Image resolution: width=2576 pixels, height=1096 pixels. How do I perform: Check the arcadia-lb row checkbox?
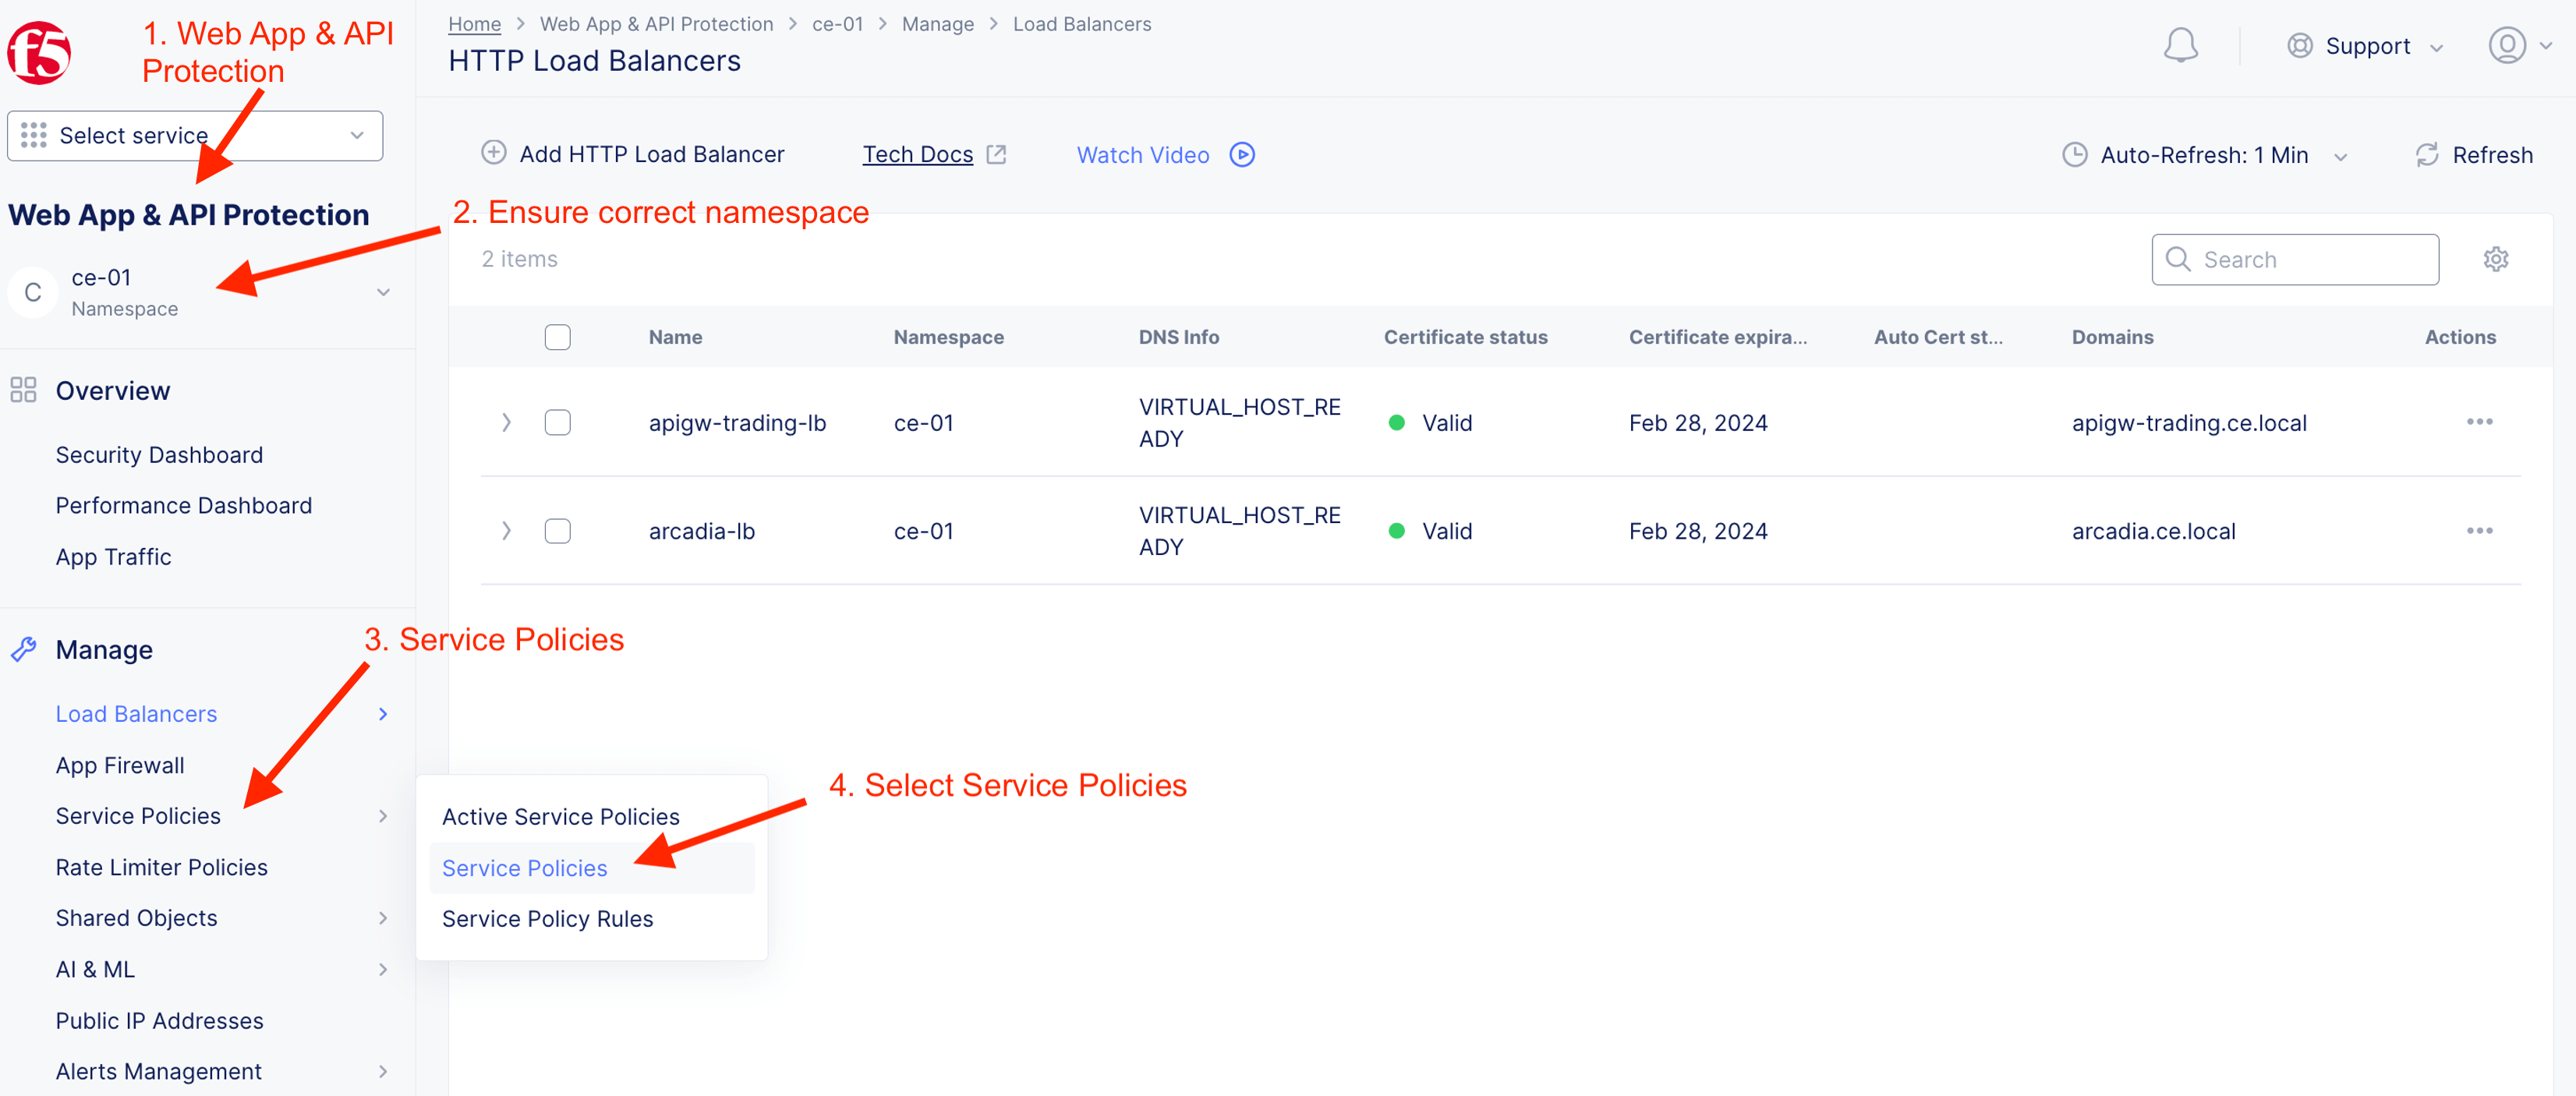(557, 531)
